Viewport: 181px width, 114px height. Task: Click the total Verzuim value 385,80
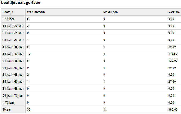(x=173, y=109)
